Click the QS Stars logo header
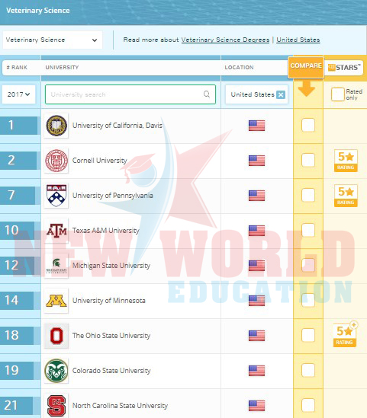 [x=344, y=67]
